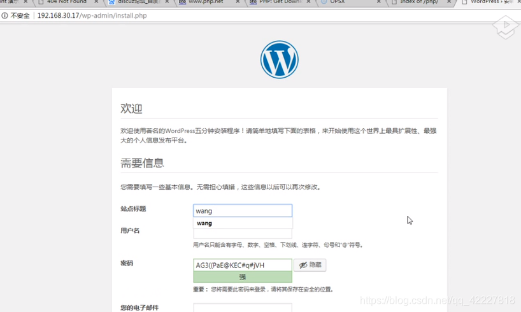Click the password field AG3((PaE@KEC#q#jVH
Screen dimensions: 521x312
tap(243, 265)
